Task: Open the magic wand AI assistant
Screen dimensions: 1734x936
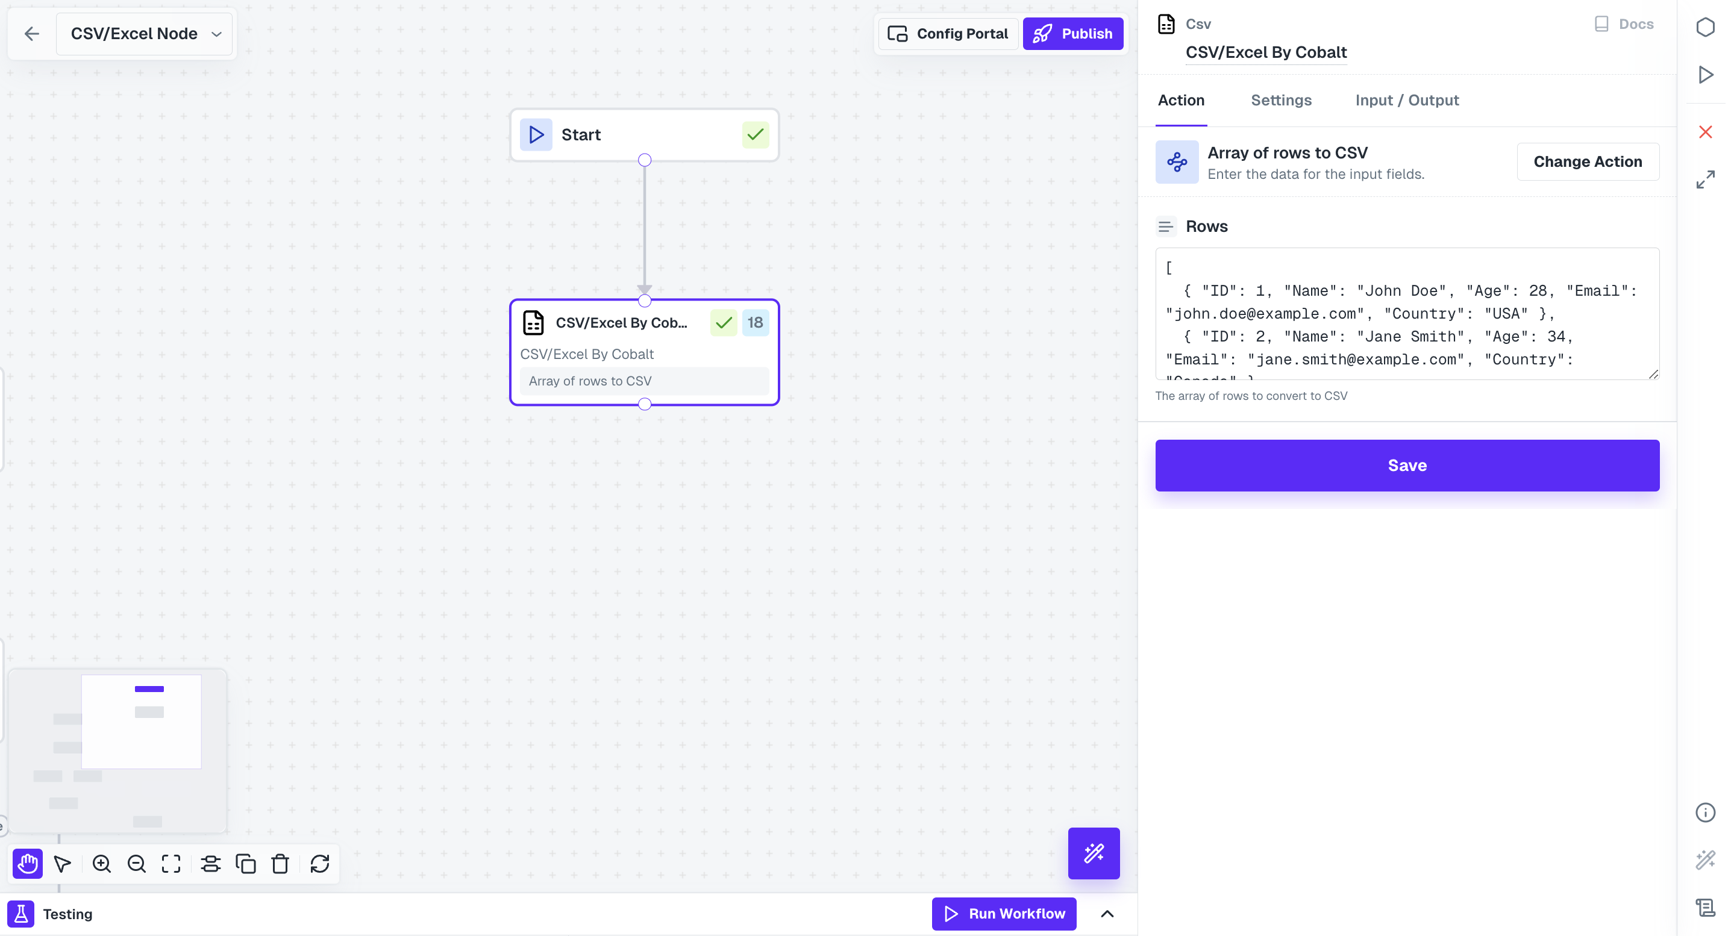Action: click(1093, 853)
